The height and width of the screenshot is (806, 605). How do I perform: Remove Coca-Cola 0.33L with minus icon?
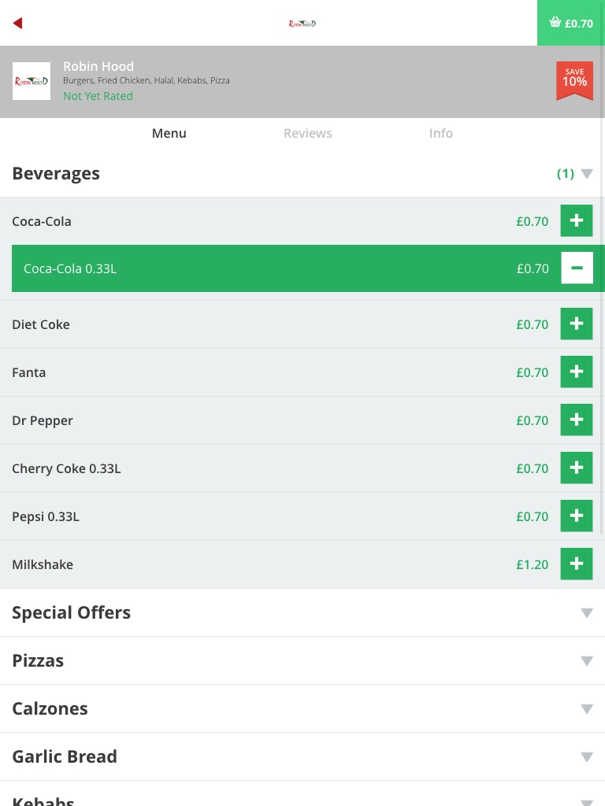coord(577,268)
